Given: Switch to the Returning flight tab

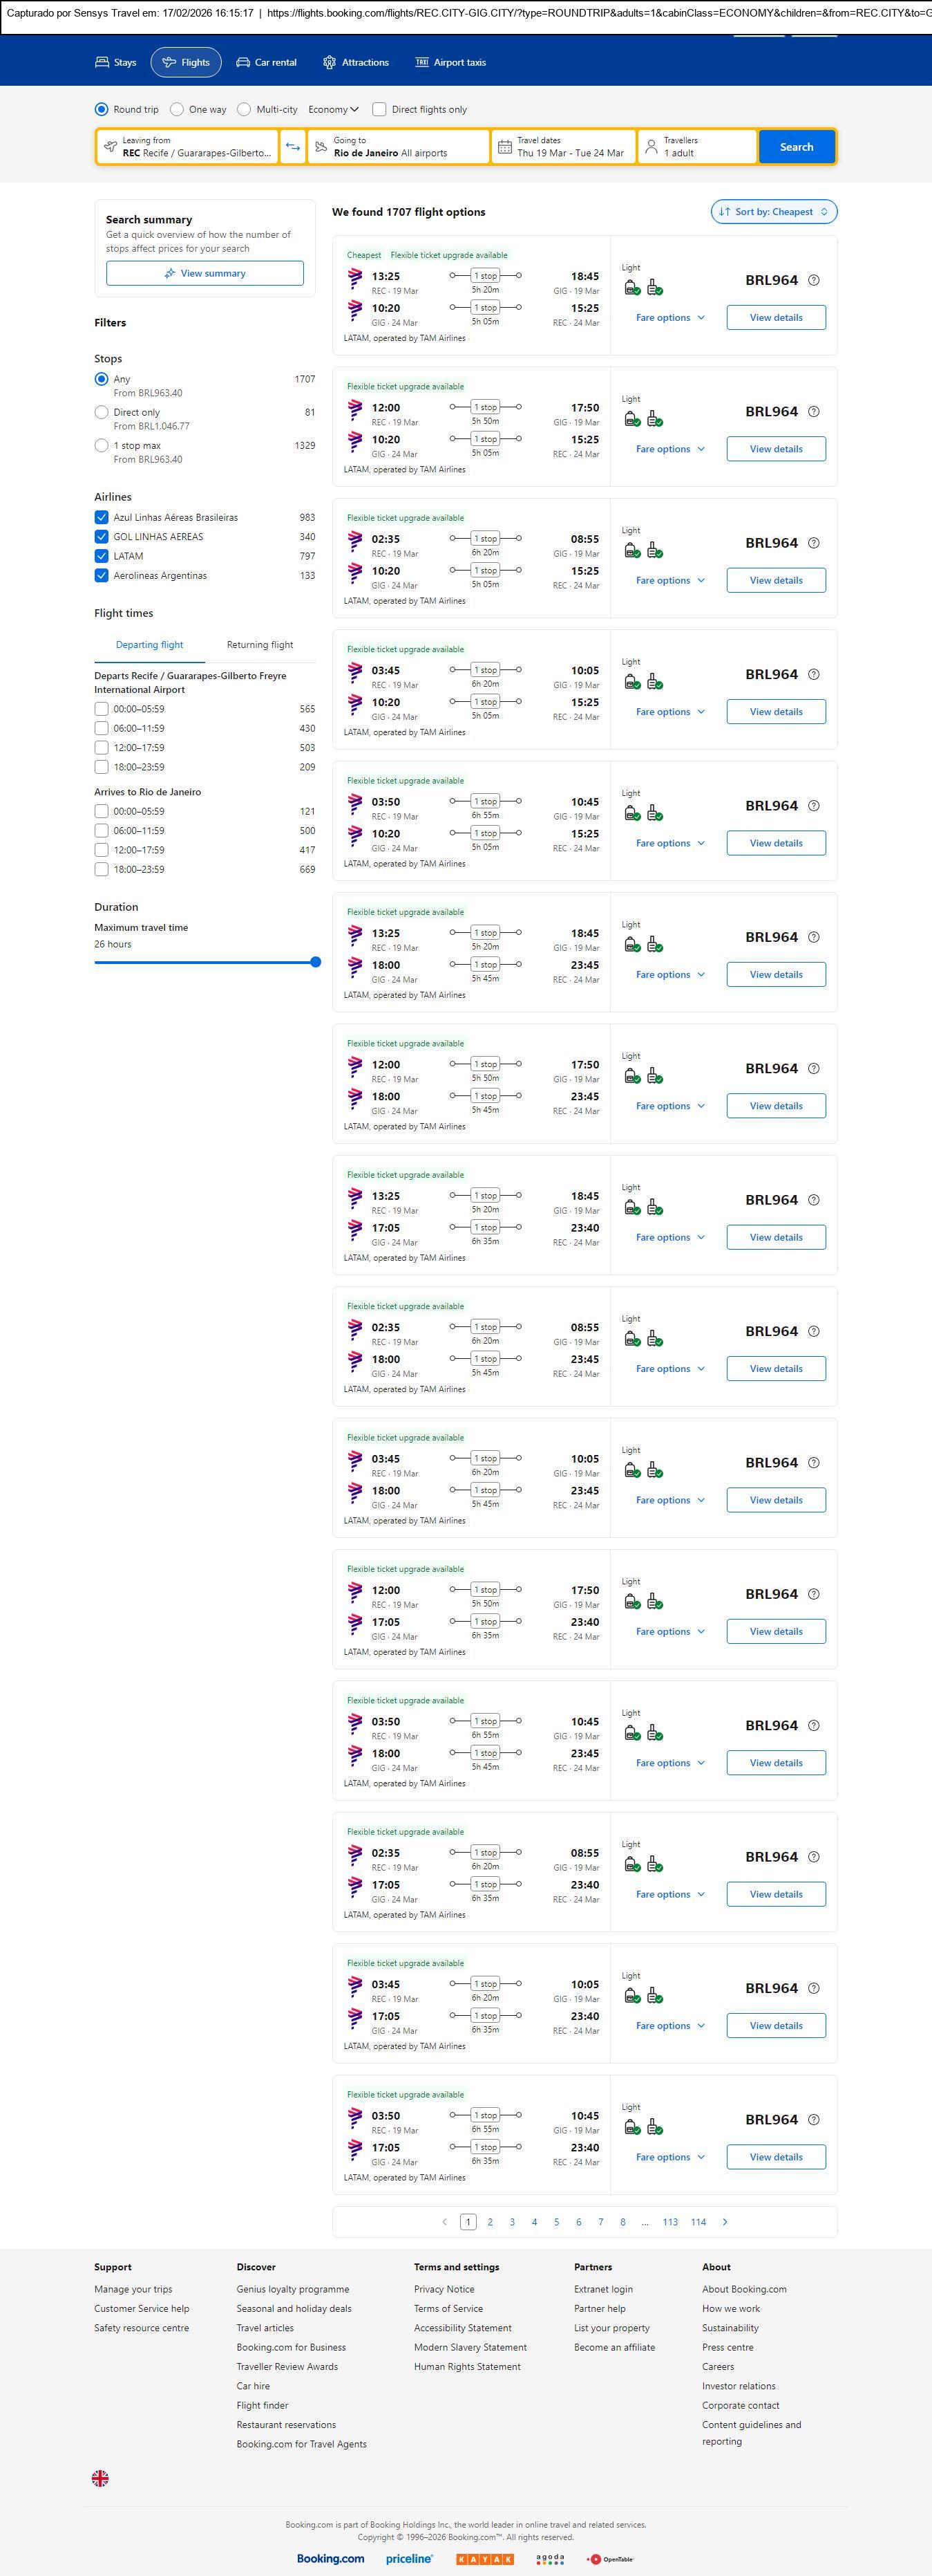Looking at the screenshot, I should click(260, 645).
